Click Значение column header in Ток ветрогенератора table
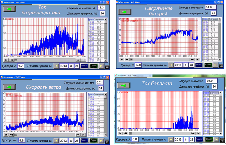226x145 pixels. [x=99, y=19]
